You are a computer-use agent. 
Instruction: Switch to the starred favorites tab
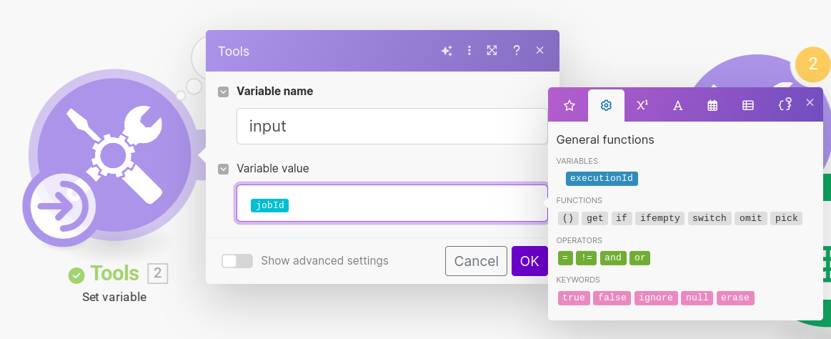(569, 106)
